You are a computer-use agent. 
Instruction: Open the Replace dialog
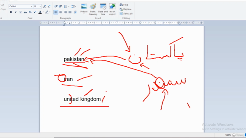coord(126,9)
